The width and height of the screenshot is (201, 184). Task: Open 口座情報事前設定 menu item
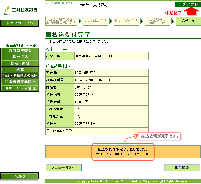[20, 82]
